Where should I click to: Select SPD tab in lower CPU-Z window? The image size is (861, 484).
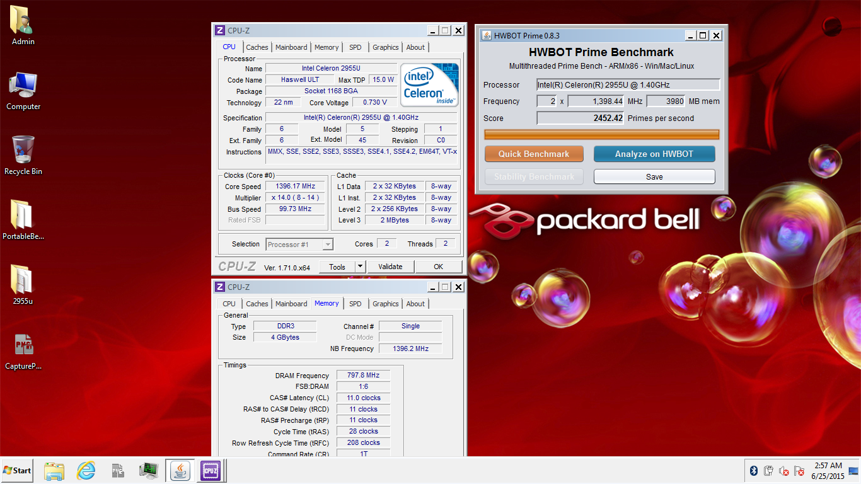tap(355, 304)
